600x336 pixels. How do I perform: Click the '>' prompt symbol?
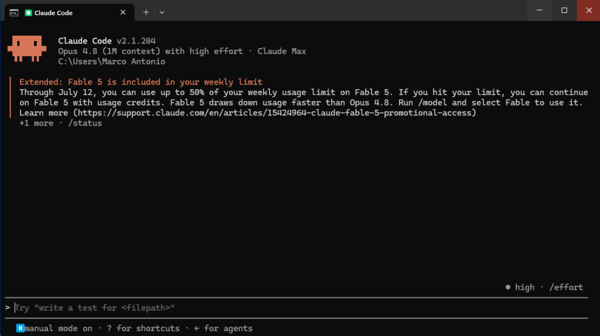tap(7, 308)
